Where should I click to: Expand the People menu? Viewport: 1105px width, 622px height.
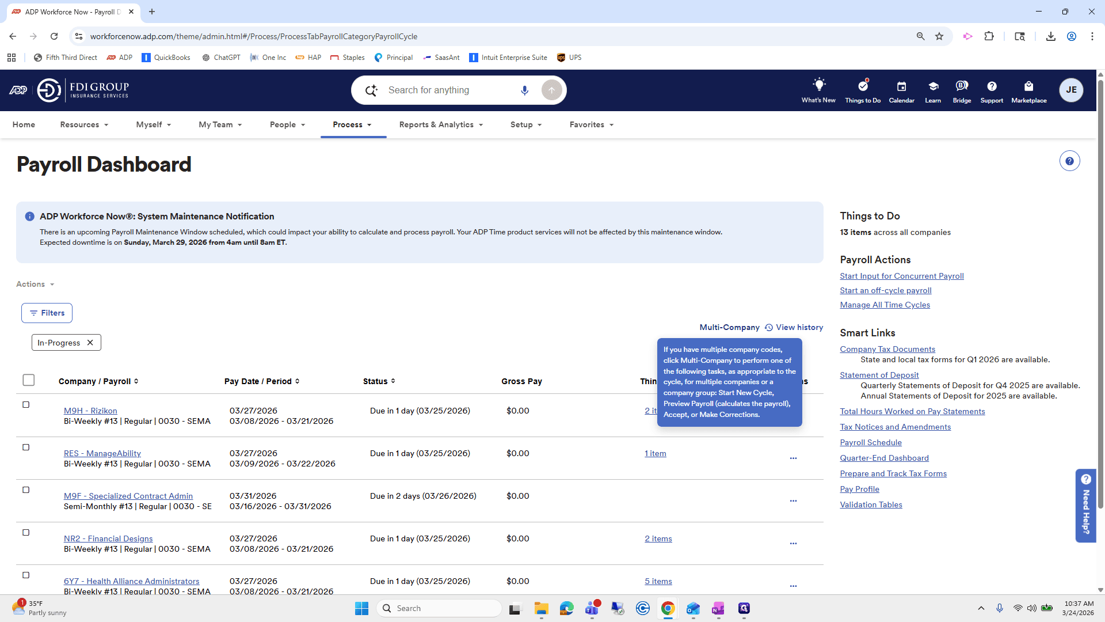click(x=287, y=125)
